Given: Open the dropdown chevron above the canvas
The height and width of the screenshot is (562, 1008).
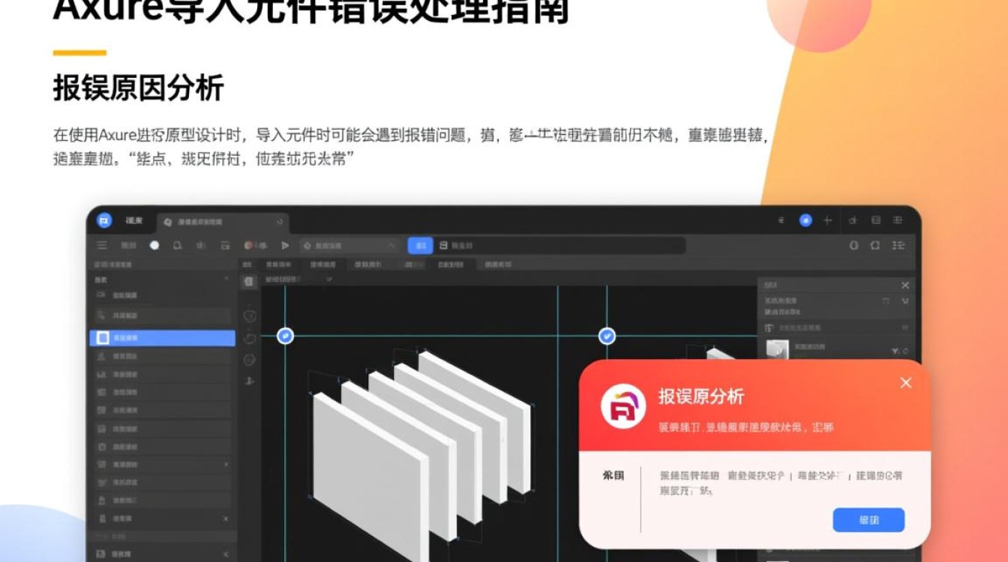Looking at the screenshot, I should [328, 280].
